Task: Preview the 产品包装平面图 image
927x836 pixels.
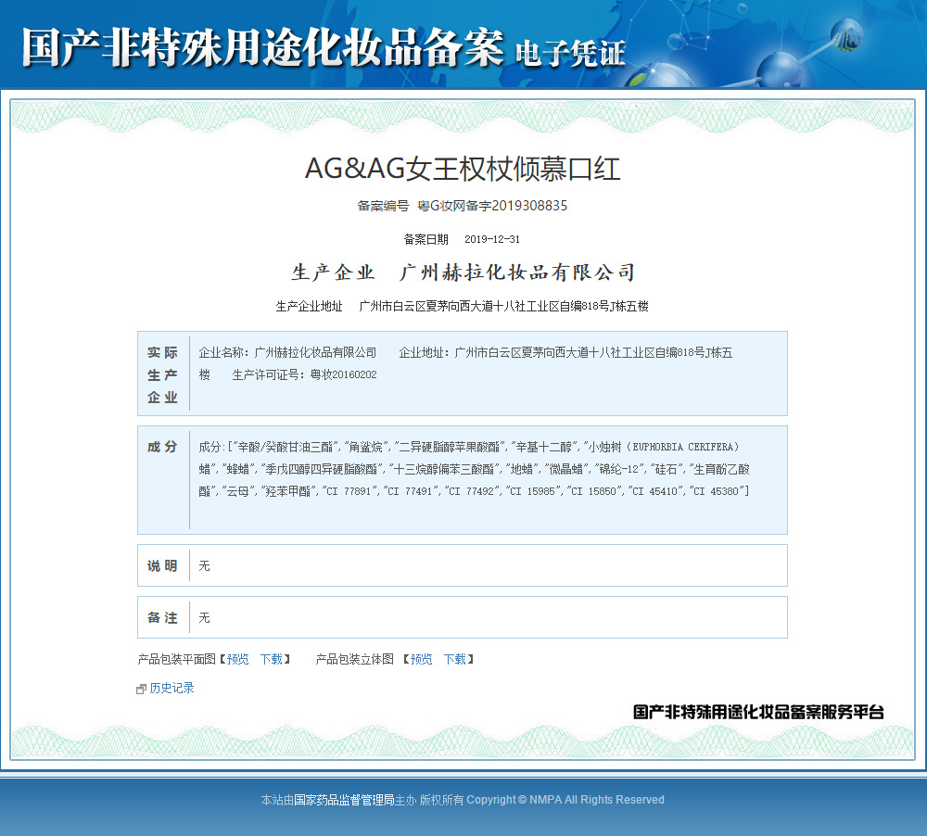Action: point(236,659)
